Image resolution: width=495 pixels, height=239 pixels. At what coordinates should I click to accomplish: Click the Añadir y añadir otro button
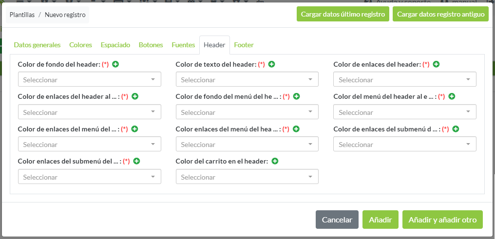442,220
